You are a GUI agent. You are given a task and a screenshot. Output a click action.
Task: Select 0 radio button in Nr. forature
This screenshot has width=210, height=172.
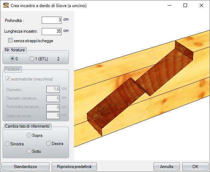point(12,59)
